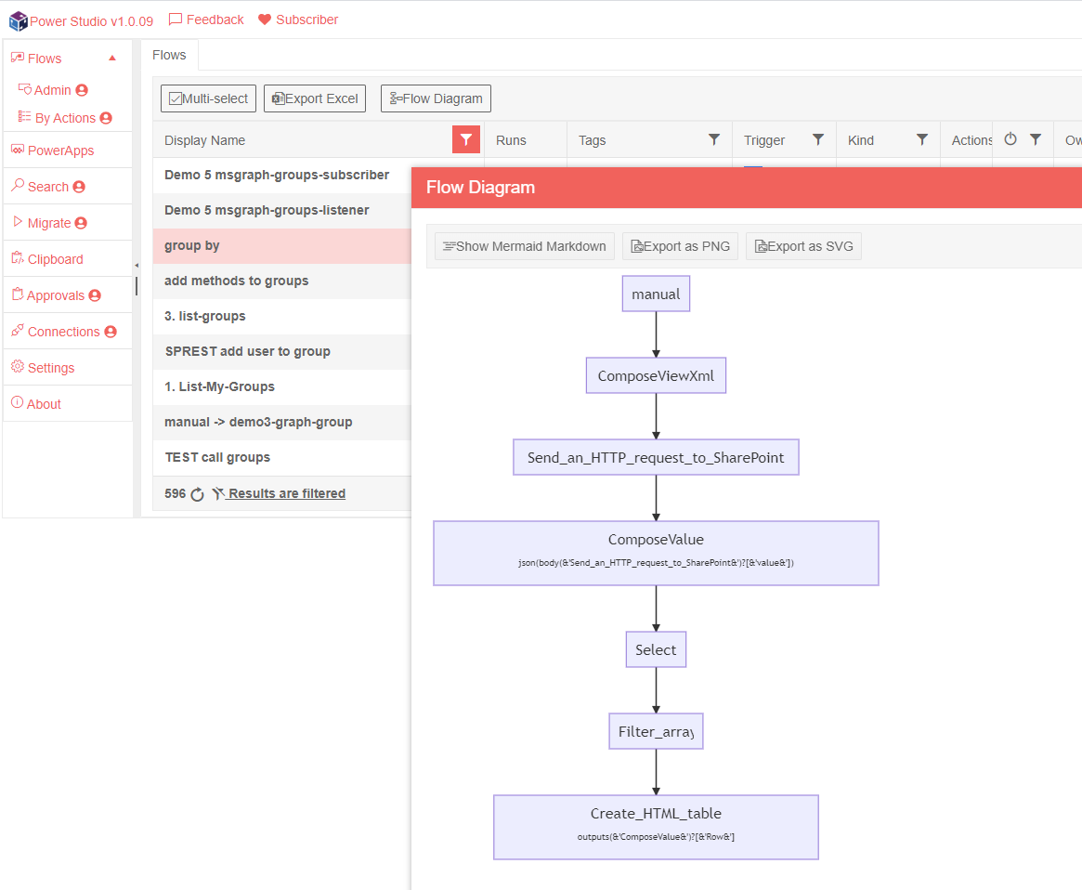Open the Search section in sidebar
Image resolution: width=1082 pixels, height=890 pixels.
pyautogui.click(x=47, y=187)
